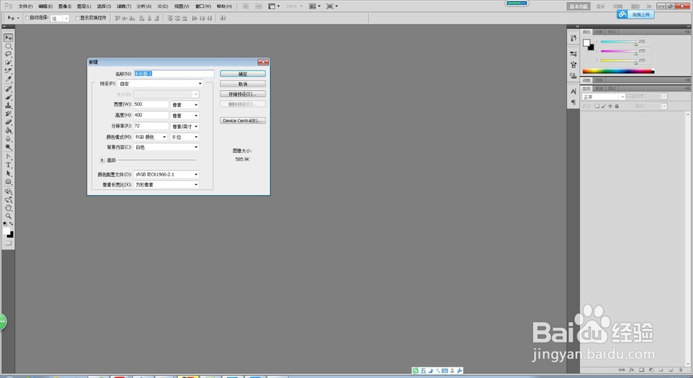Click the 分辨率 resolution input field
Image resolution: width=693 pixels, height=378 pixels.
150,126
